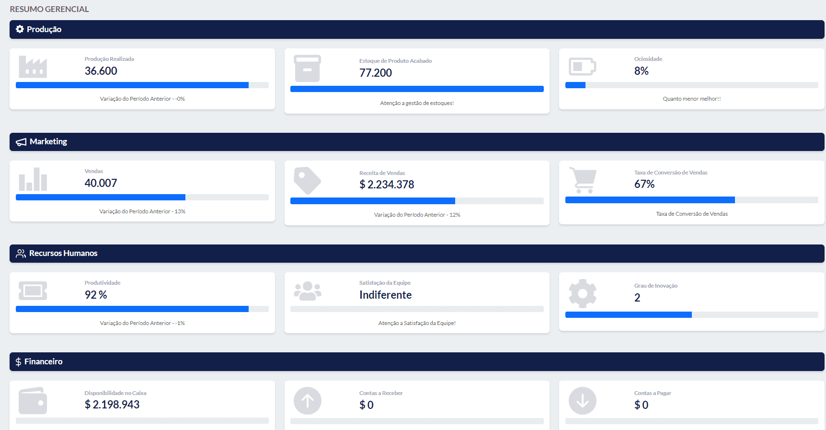Click the up arrow icon for Contas a Receber

(307, 401)
